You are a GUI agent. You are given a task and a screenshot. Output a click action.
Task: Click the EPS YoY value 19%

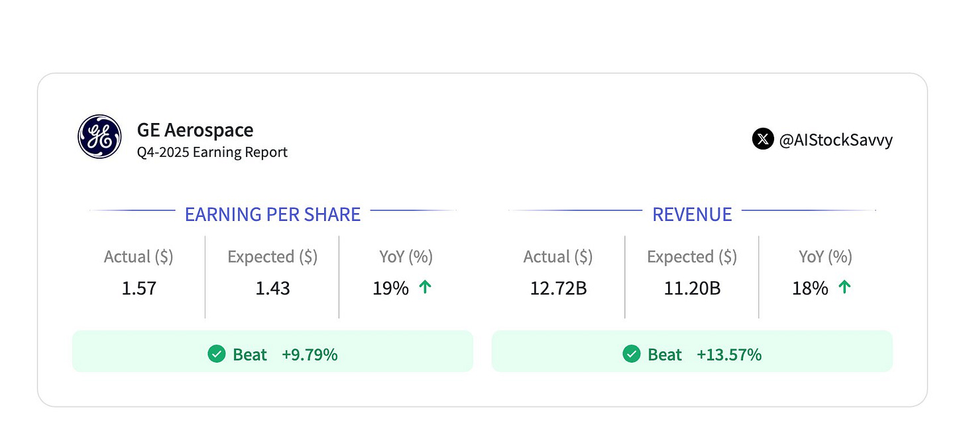390,288
